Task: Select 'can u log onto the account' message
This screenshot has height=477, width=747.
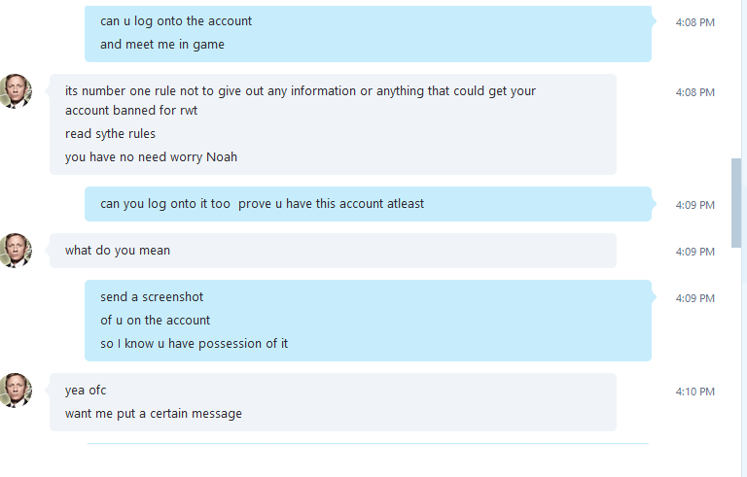Action: pos(176,21)
